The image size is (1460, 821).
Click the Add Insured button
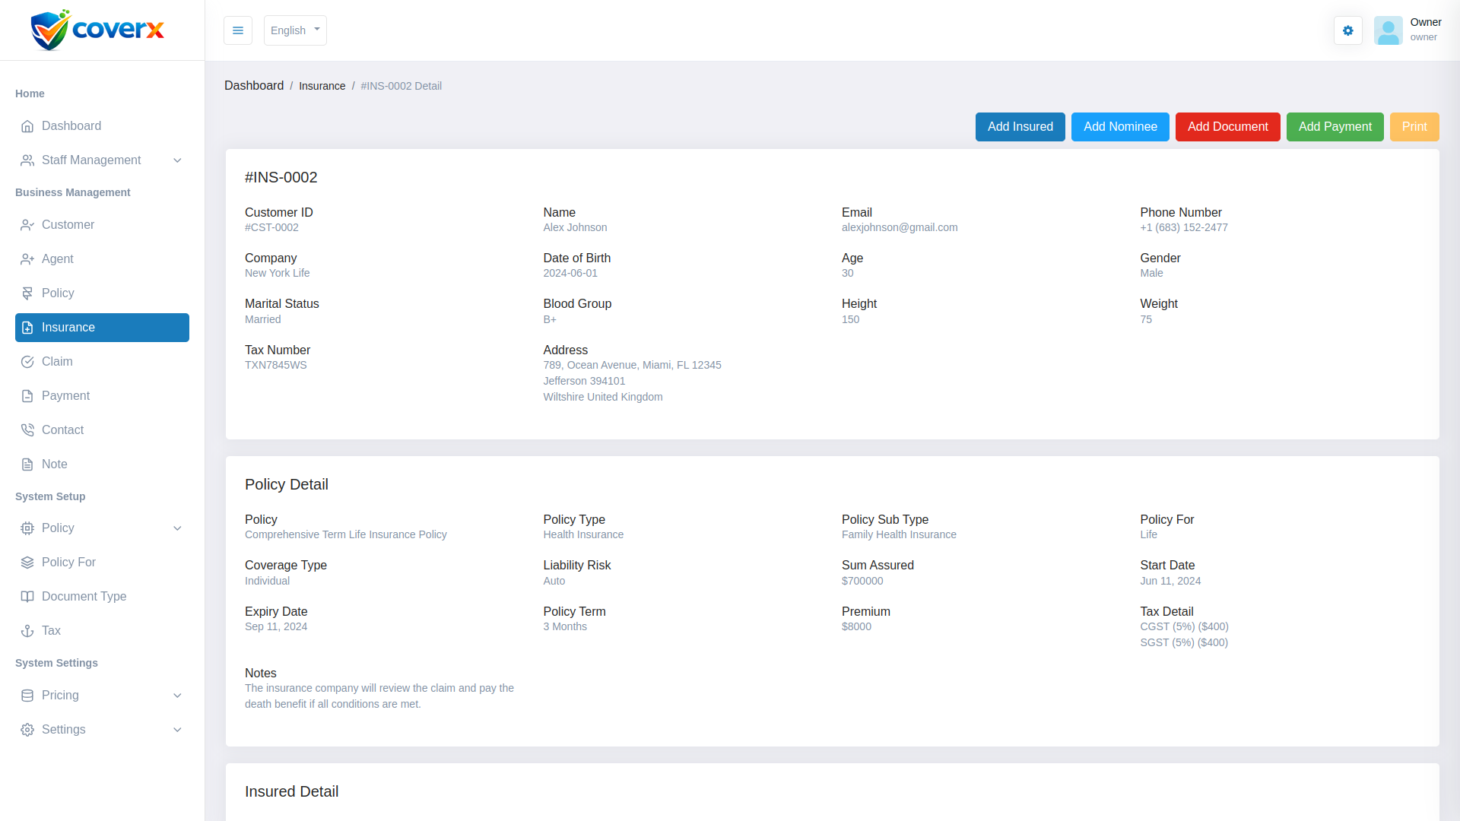tap(1020, 127)
